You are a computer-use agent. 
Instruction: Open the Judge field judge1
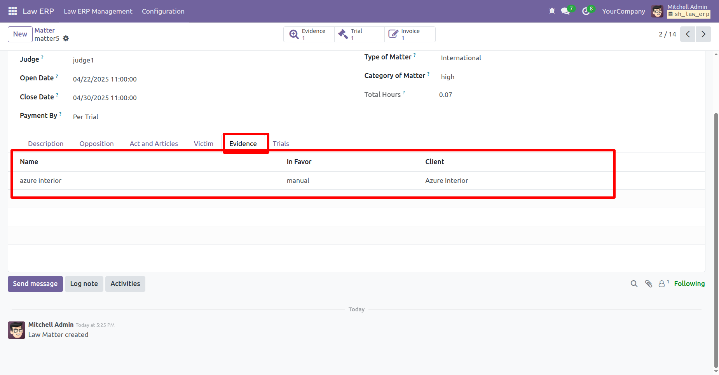83,60
